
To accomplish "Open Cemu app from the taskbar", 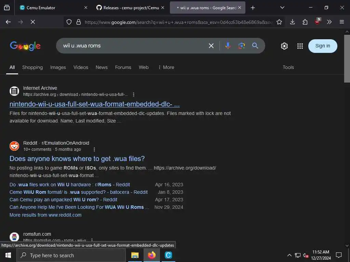I will (x=168, y=255).
